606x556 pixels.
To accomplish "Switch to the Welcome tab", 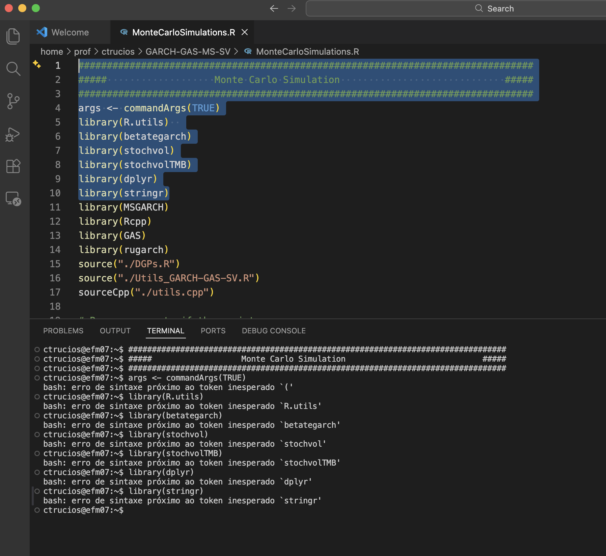I will (x=70, y=32).
